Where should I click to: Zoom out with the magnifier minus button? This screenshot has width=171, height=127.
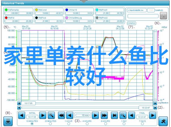pyautogui.click(x=123, y=115)
